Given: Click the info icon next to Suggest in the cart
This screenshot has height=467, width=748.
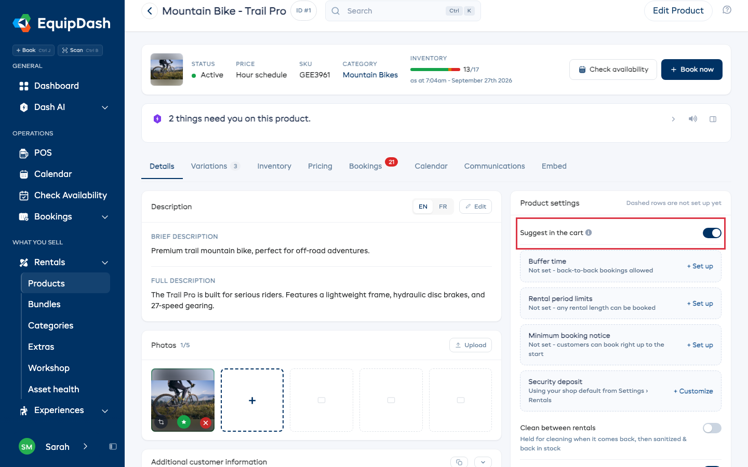Looking at the screenshot, I should [x=589, y=232].
